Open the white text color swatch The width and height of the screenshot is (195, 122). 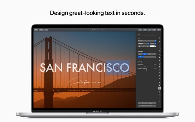pyautogui.click(x=152, y=46)
